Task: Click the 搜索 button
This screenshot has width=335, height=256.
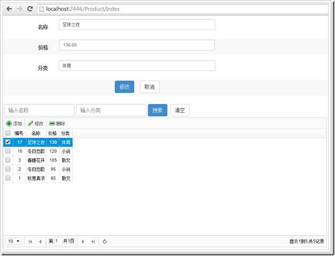Action: tap(157, 110)
